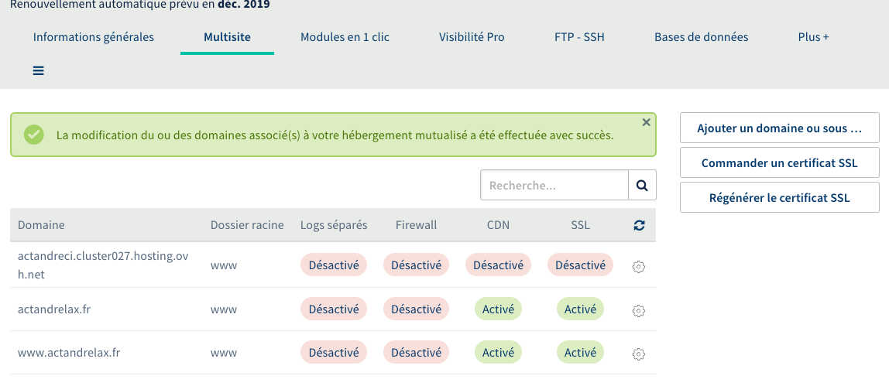This screenshot has height=386, width=889.
Task: Open gear settings for actandrelax.fr row
Action: [639, 310]
